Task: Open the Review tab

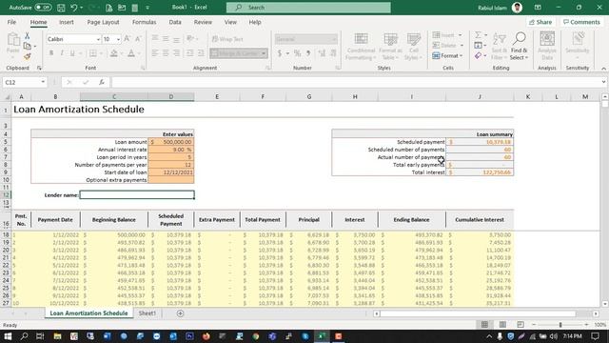Action: pyautogui.click(x=203, y=22)
